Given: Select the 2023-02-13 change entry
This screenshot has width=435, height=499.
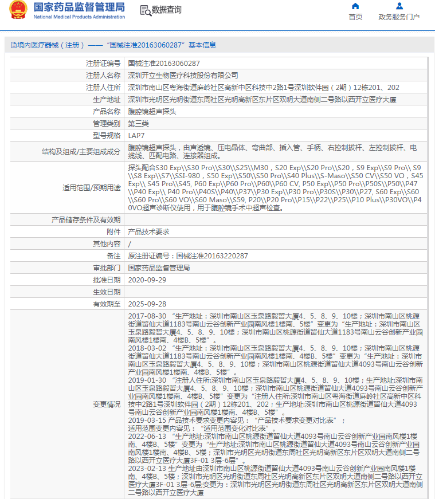Looking at the screenshot, I should (276, 481).
